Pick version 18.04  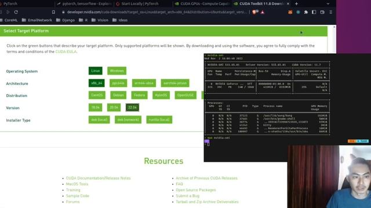[x=95, y=107]
